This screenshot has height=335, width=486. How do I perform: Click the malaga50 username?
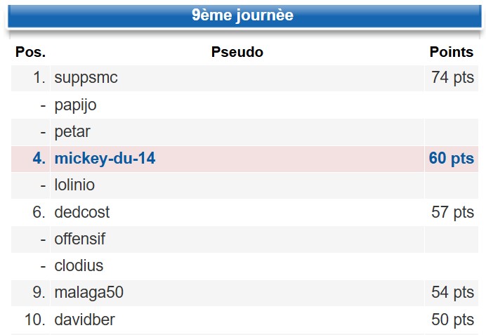(88, 293)
